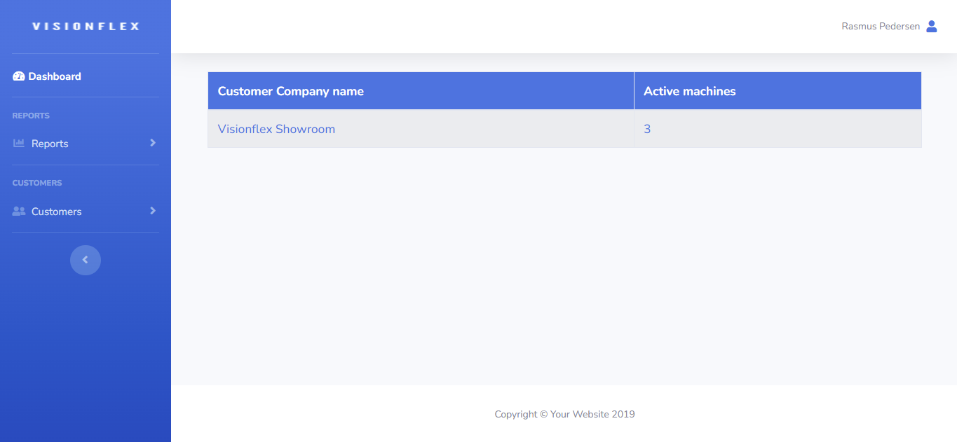Click the REPORTS section heading
The image size is (957, 442).
click(x=31, y=116)
